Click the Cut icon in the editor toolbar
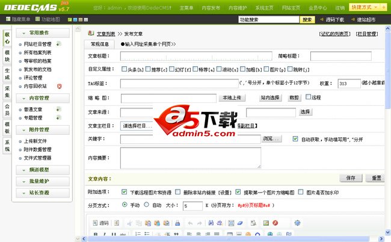This screenshot has width=391, height=242. click(x=129, y=223)
